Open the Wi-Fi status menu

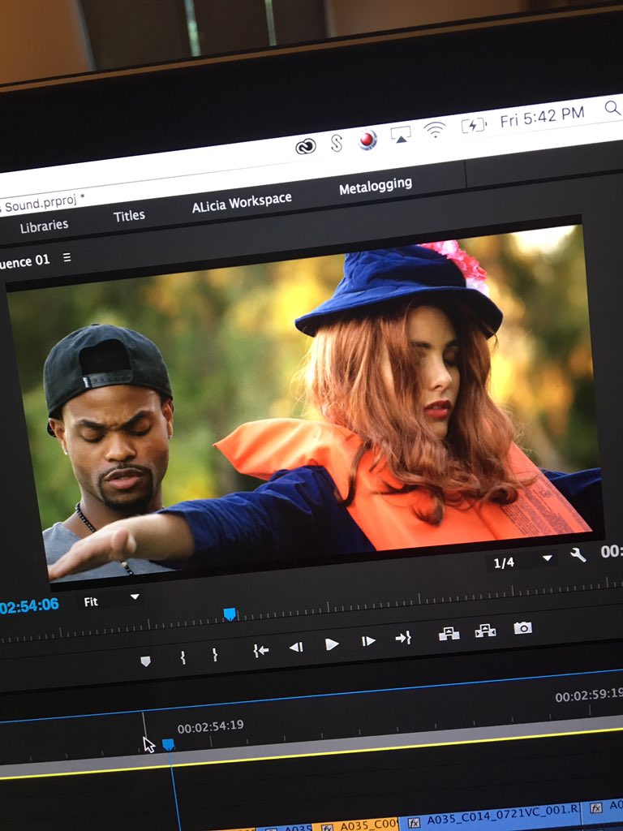[435, 129]
